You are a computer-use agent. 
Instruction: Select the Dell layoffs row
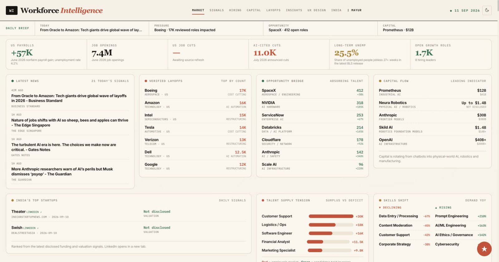click(195, 154)
